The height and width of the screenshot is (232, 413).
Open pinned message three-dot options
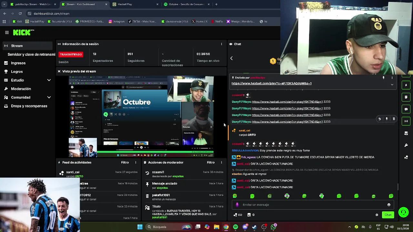392,78
